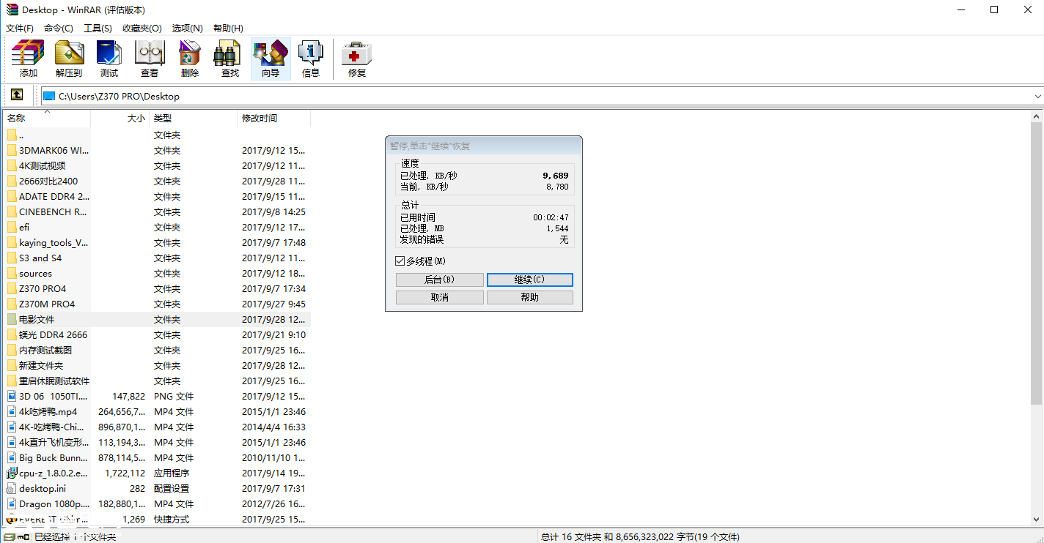Click the 4K-吃烤鸭-Chi video file icon

coord(12,427)
